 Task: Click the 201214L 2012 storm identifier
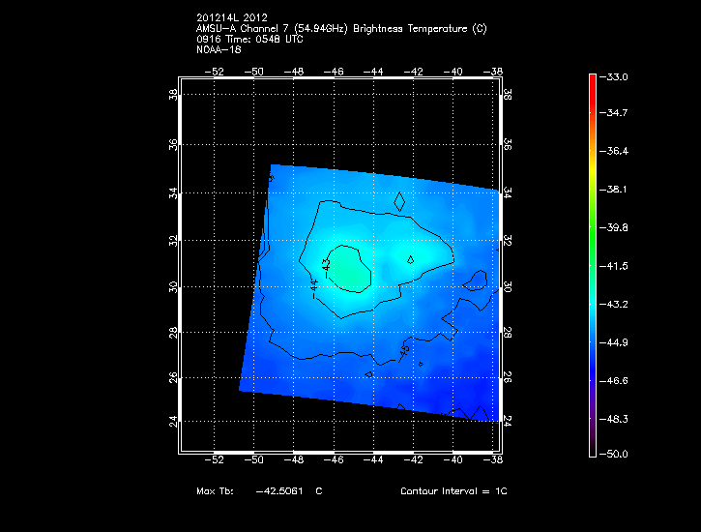click(x=232, y=17)
